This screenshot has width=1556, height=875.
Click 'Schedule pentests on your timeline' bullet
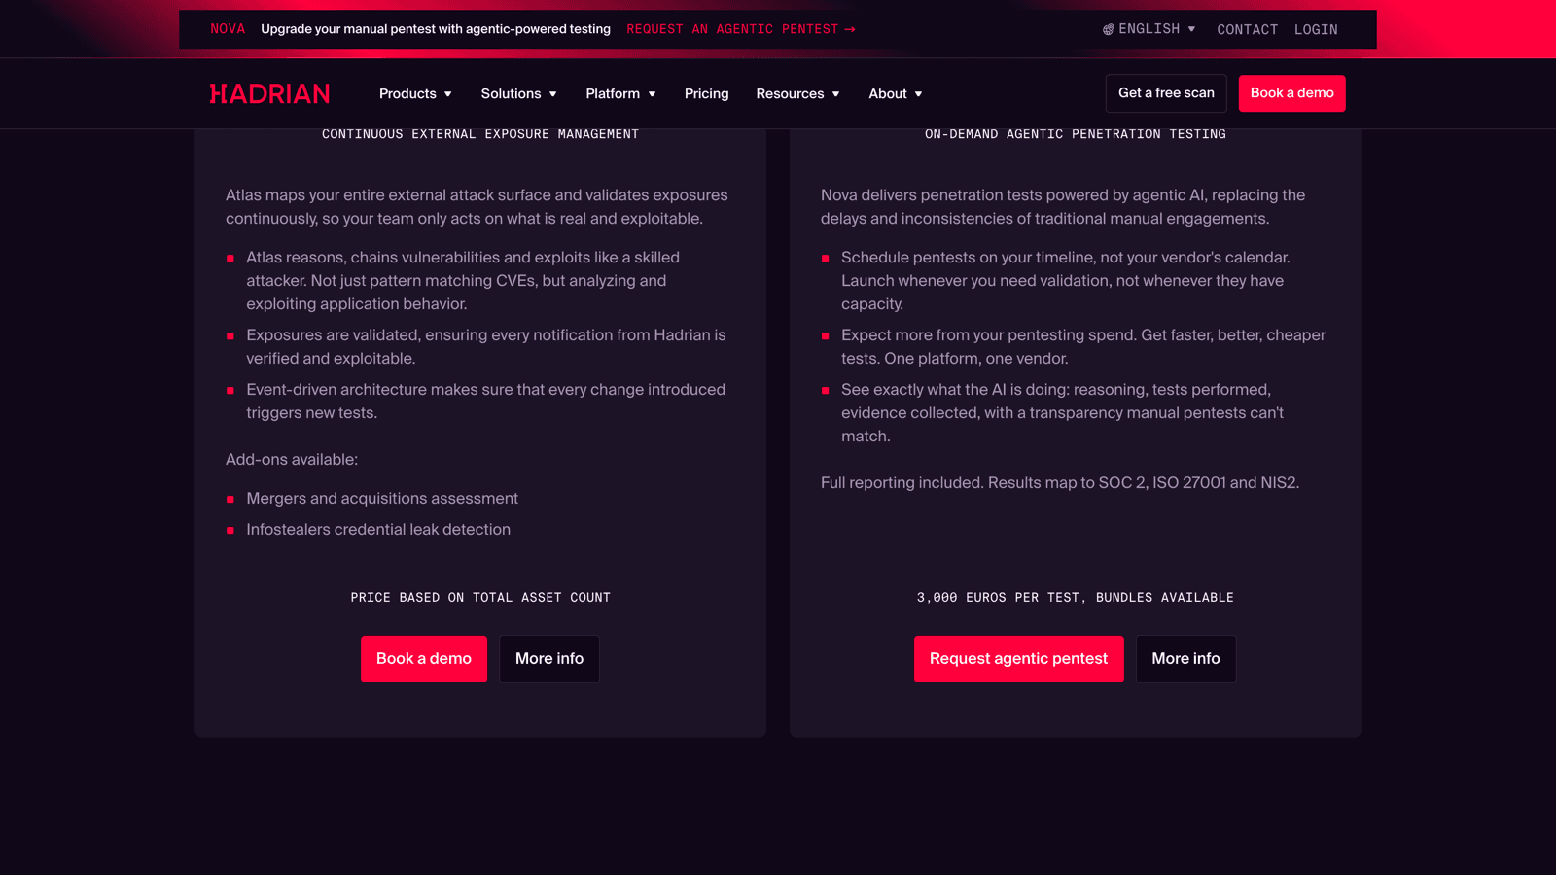[x=1066, y=281]
